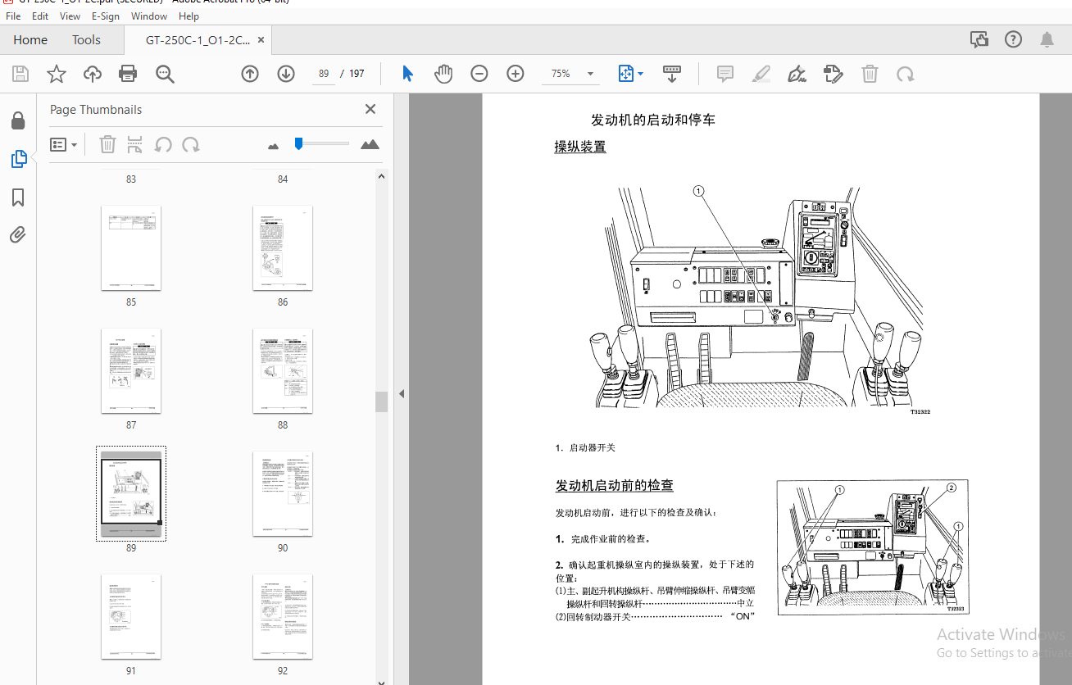The image size is (1072, 685).
Task: Click the Save file icon
Action: click(x=20, y=74)
